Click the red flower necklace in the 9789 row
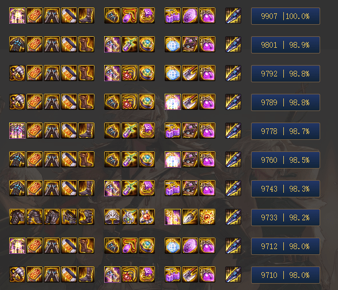 pyautogui.click(x=130, y=102)
